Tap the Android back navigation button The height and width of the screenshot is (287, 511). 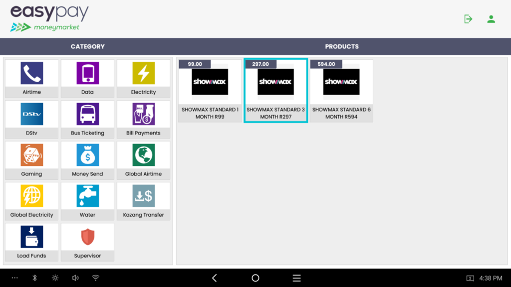pos(215,278)
